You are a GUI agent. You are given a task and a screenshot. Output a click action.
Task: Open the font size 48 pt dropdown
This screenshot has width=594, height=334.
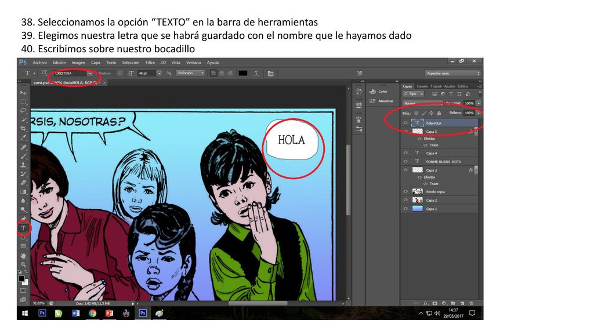pos(159,73)
